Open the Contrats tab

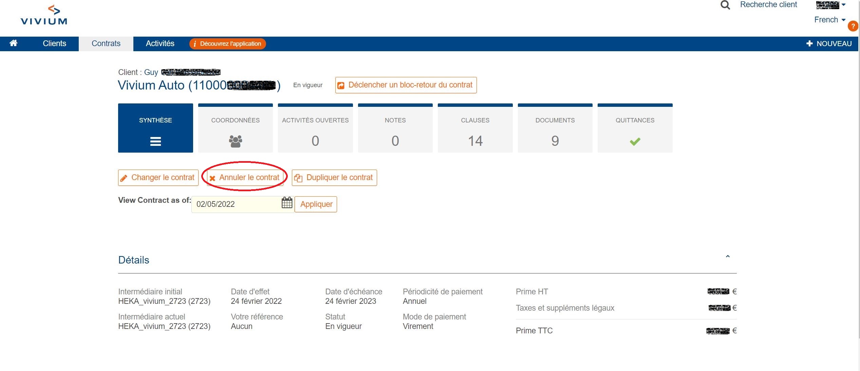point(106,43)
